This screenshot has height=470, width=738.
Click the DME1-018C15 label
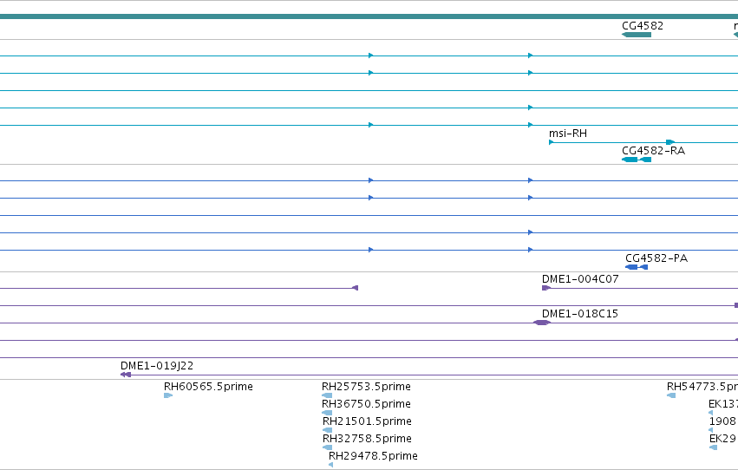pyautogui.click(x=580, y=314)
